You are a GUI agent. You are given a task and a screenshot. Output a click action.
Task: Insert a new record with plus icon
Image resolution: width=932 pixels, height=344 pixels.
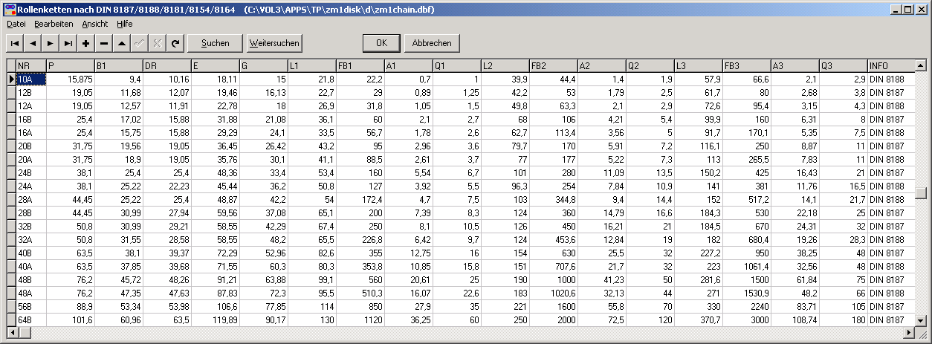[x=86, y=43]
